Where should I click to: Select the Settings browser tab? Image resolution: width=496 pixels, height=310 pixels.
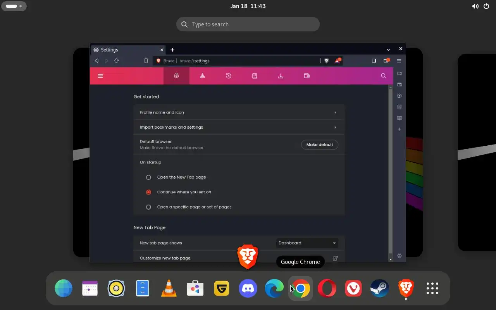click(128, 50)
